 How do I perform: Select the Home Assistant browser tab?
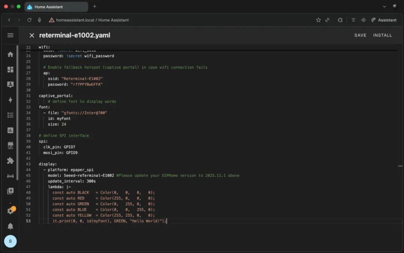coord(56,7)
